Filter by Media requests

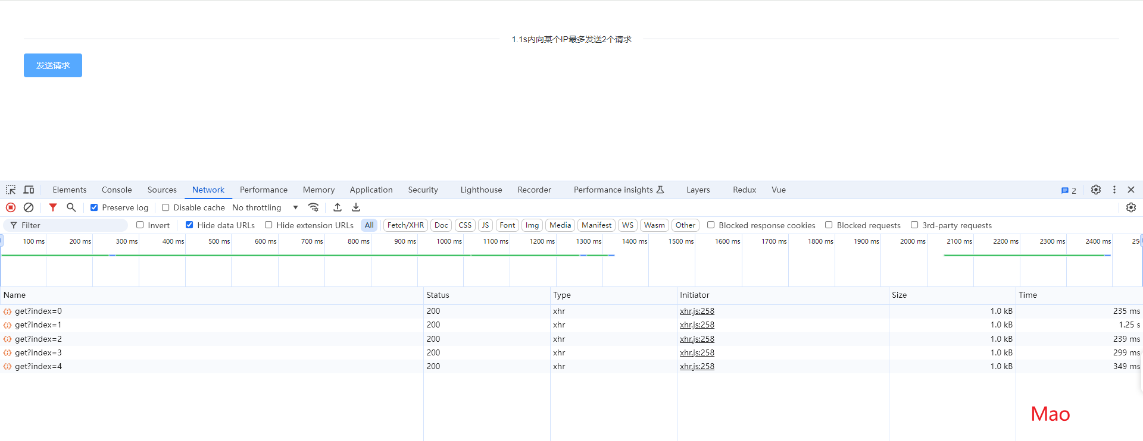tap(560, 225)
